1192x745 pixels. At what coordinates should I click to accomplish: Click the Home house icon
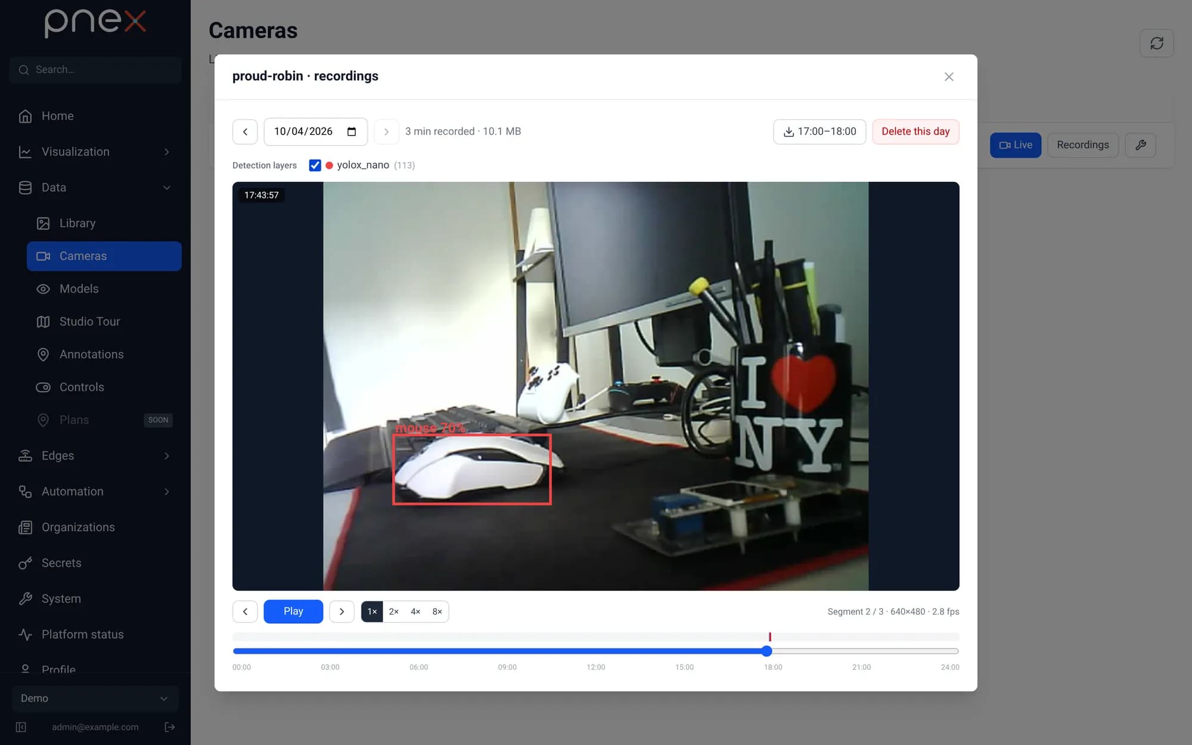(25, 116)
